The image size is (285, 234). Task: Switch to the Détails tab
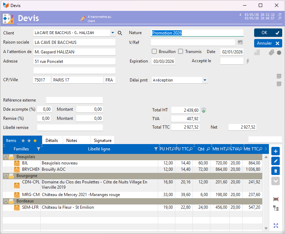(x=52, y=140)
